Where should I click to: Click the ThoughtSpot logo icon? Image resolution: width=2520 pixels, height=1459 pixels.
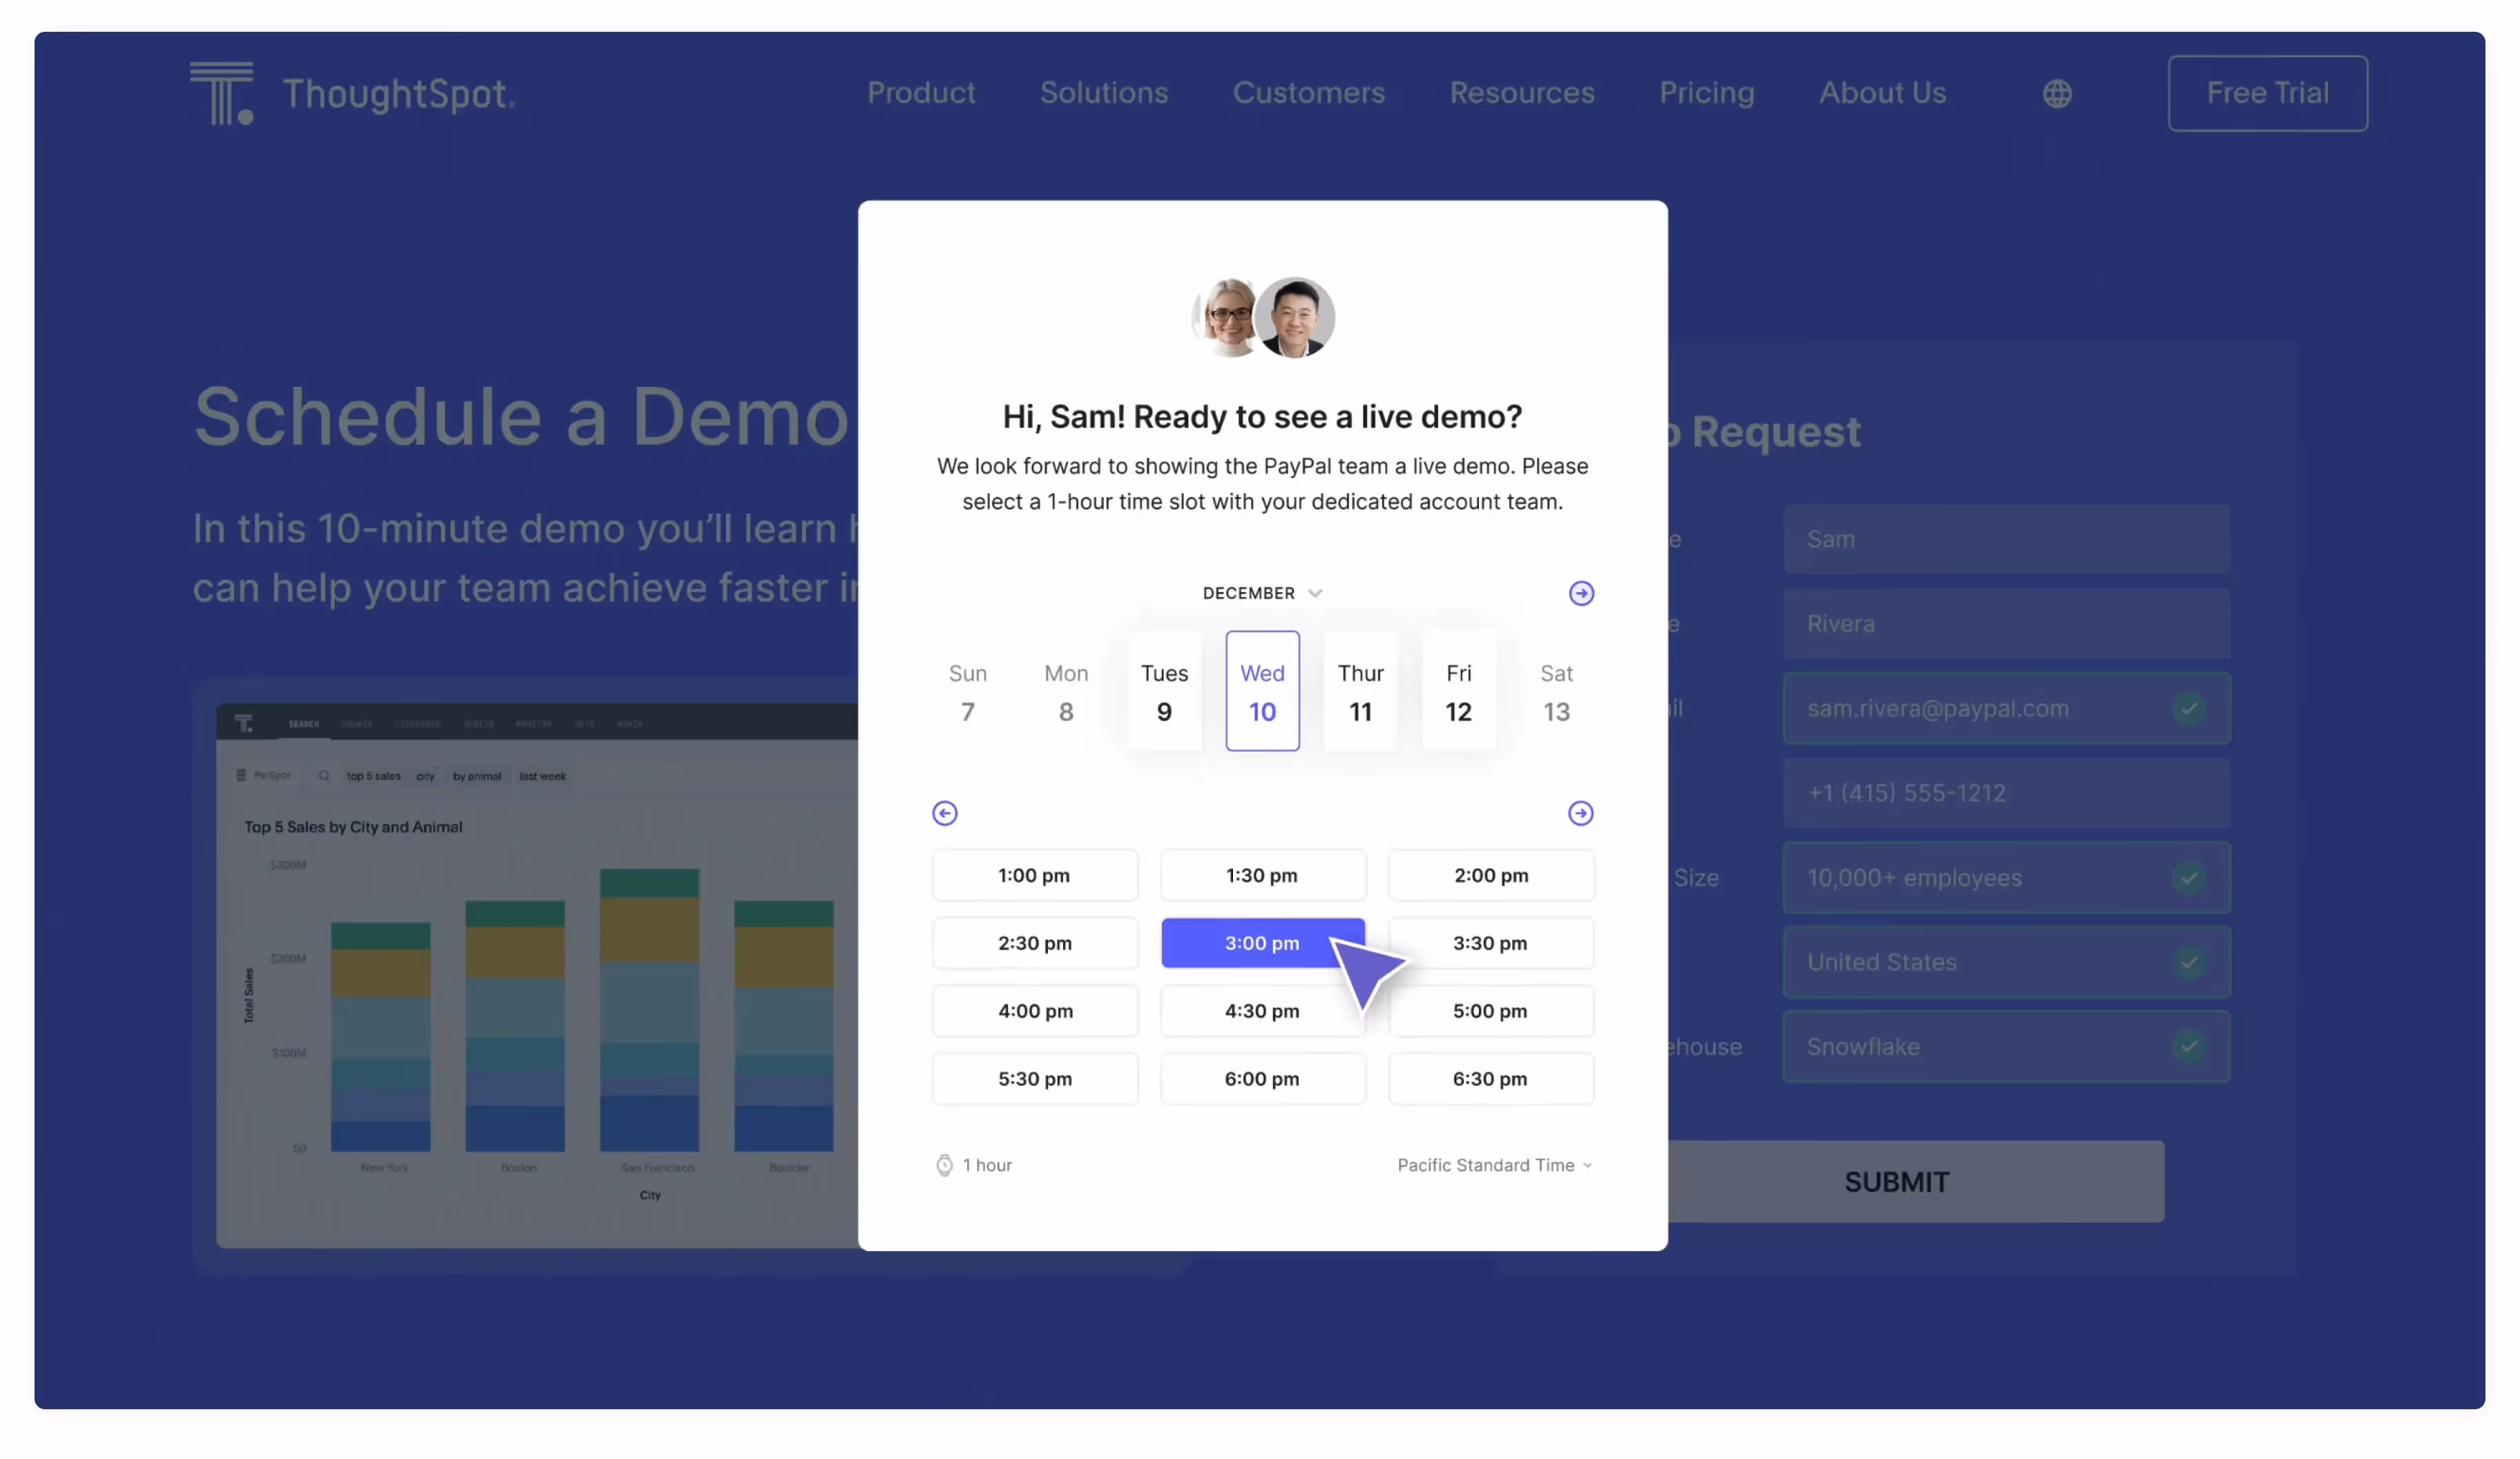pyautogui.click(x=221, y=93)
